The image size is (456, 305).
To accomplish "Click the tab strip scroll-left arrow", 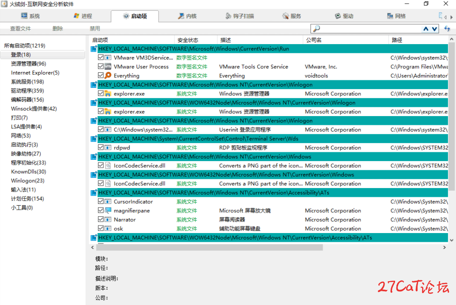I will click(x=445, y=17).
